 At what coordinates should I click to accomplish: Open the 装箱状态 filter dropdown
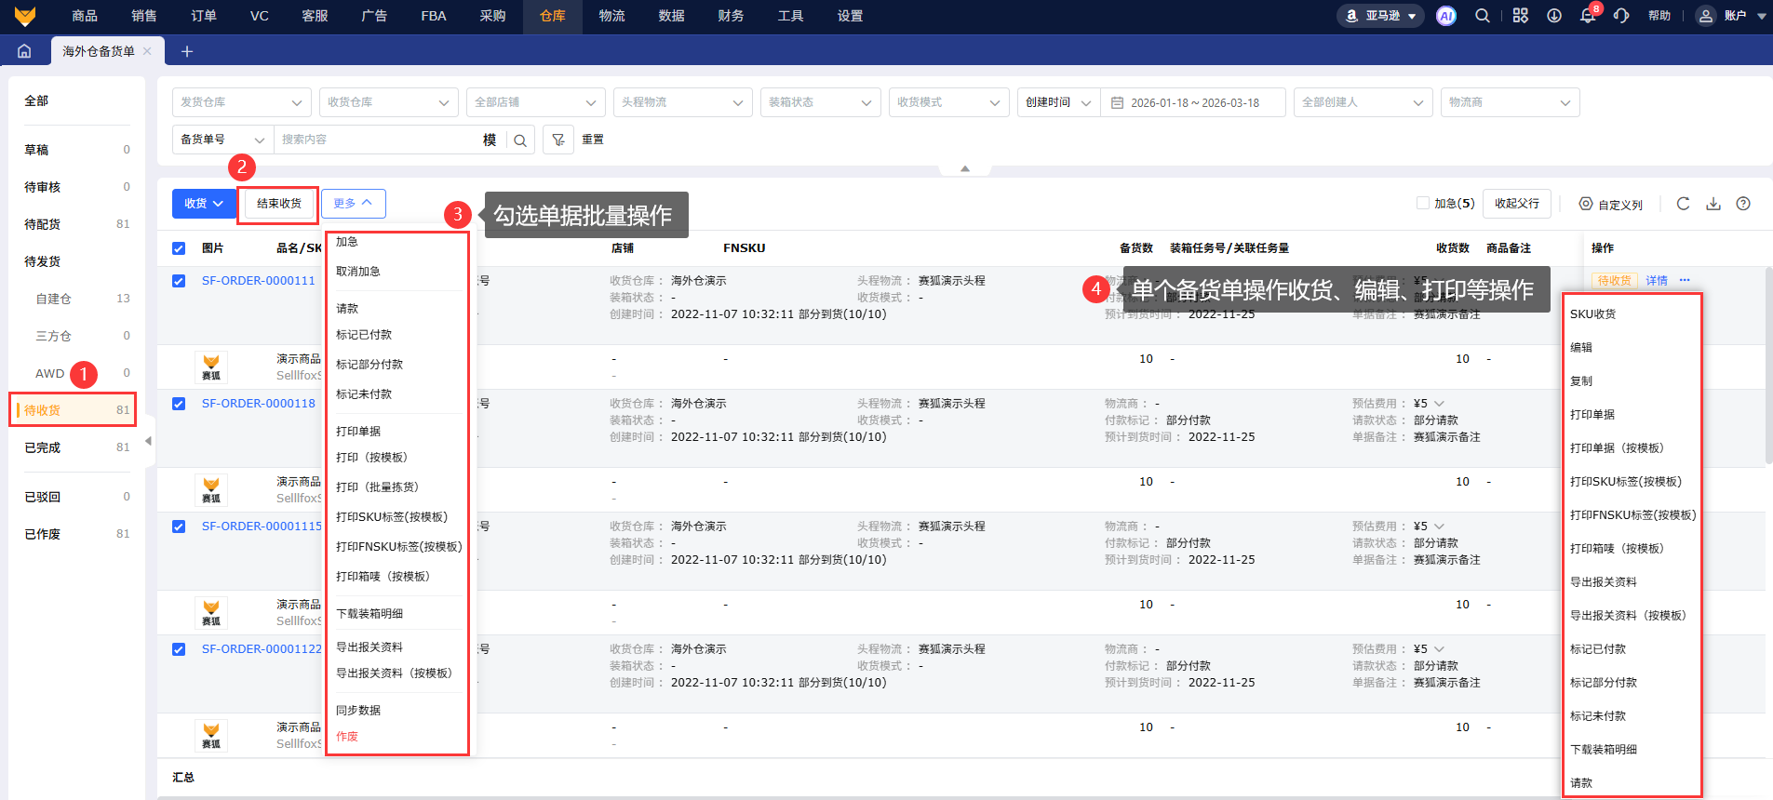pyautogui.click(x=820, y=102)
